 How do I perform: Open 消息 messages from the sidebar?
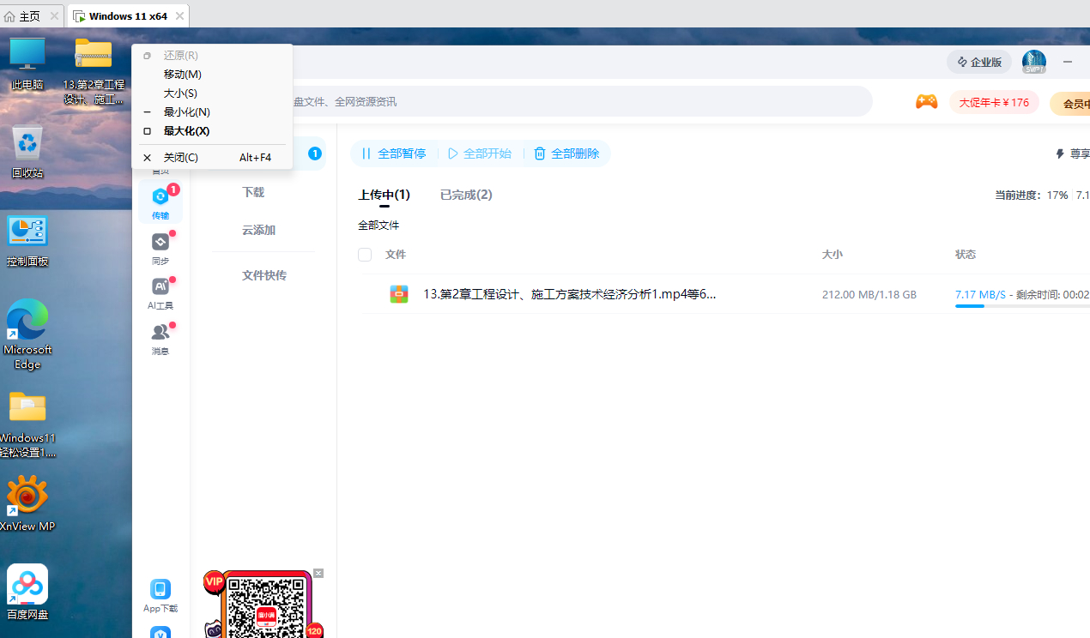click(x=160, y=337)
